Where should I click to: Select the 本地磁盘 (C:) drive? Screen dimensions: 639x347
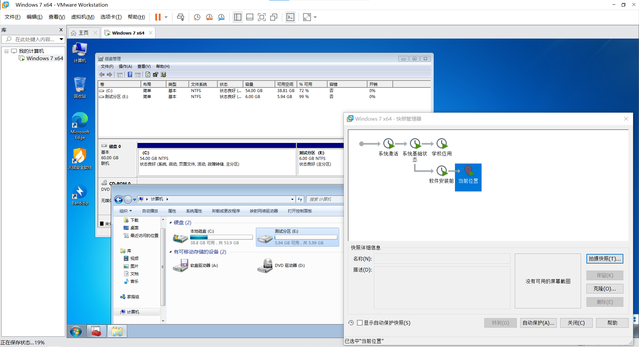pyautogui.click(x=213, y=237)
